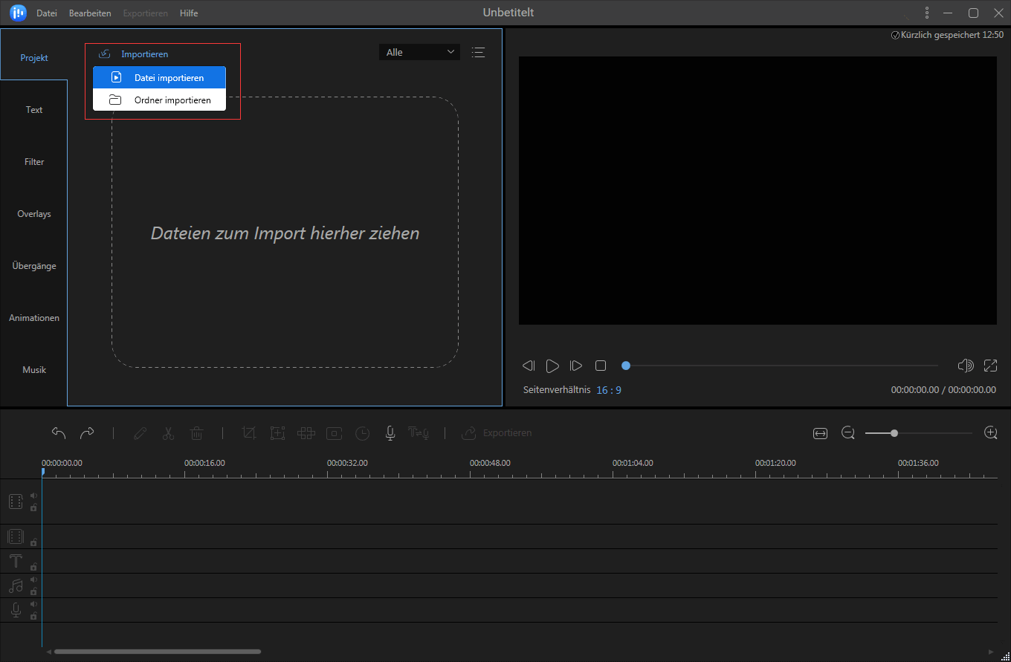This screenshot has width=1011, height=662.
Task: Switch to the Übergänge sidebar tab
Action: pyautogui.click(x=33, y=265)
